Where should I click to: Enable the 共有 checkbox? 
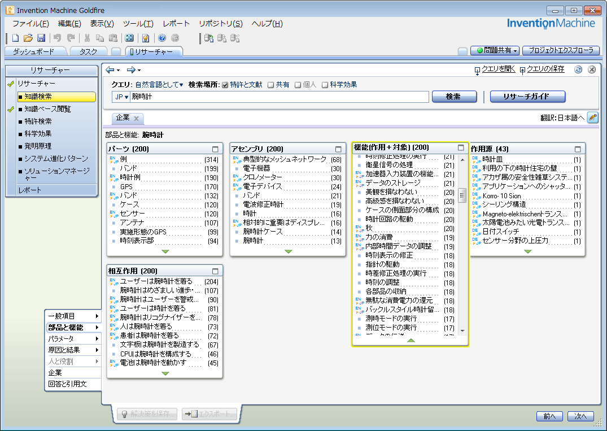[x=271, y=85]
